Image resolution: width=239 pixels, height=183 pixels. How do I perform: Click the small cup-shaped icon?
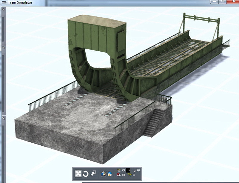pyautogui.click(x=135, y=170)
